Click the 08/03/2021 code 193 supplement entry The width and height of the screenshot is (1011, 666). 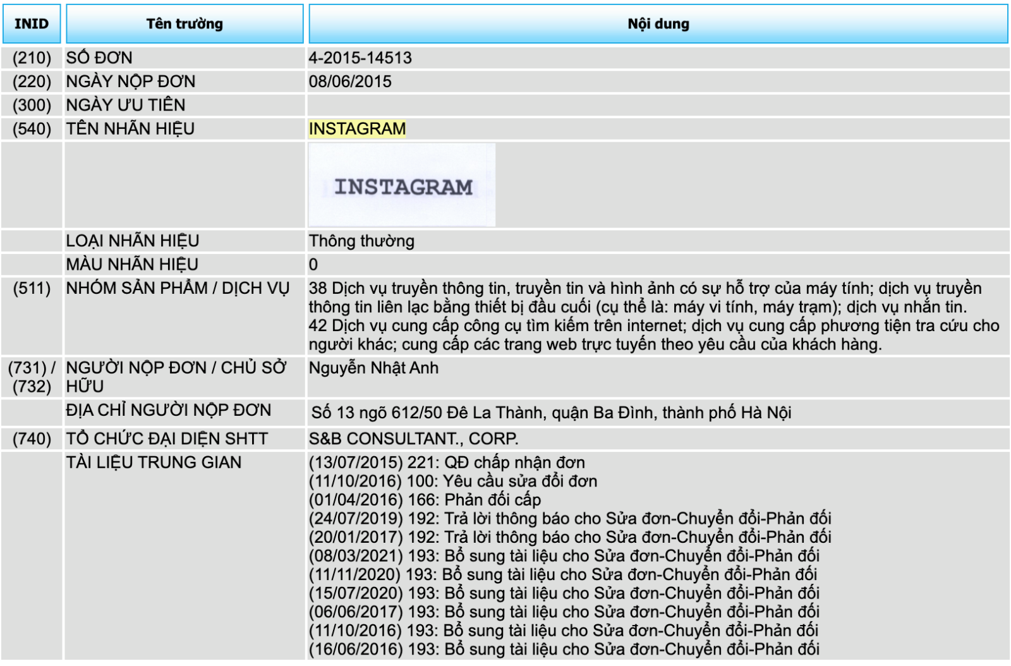tap(564, 556)
